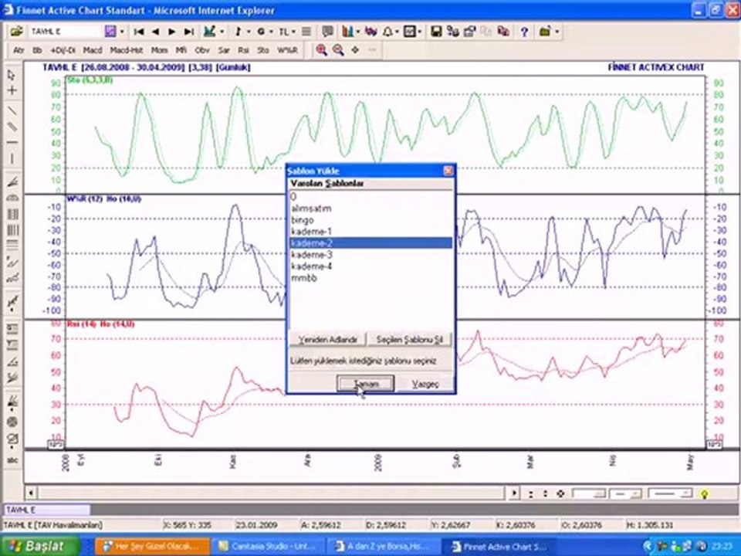Image resolution: width=741 pixels, height=556 pixels.
Task: Add the Obv indicator
Action: tap(202, 50)
